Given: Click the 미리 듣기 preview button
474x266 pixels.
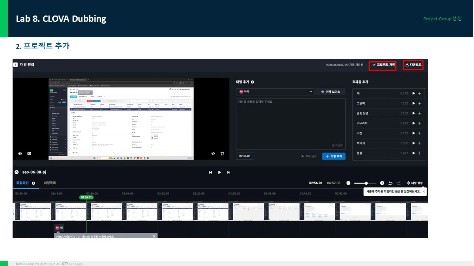Looking at the screenshot, I should [x=310, y=156].
